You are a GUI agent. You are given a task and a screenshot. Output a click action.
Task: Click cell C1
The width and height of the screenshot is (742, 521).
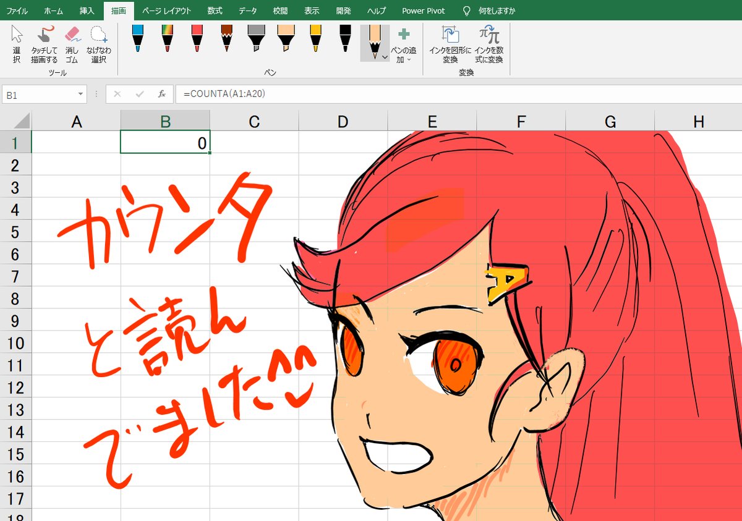point(254,142)
